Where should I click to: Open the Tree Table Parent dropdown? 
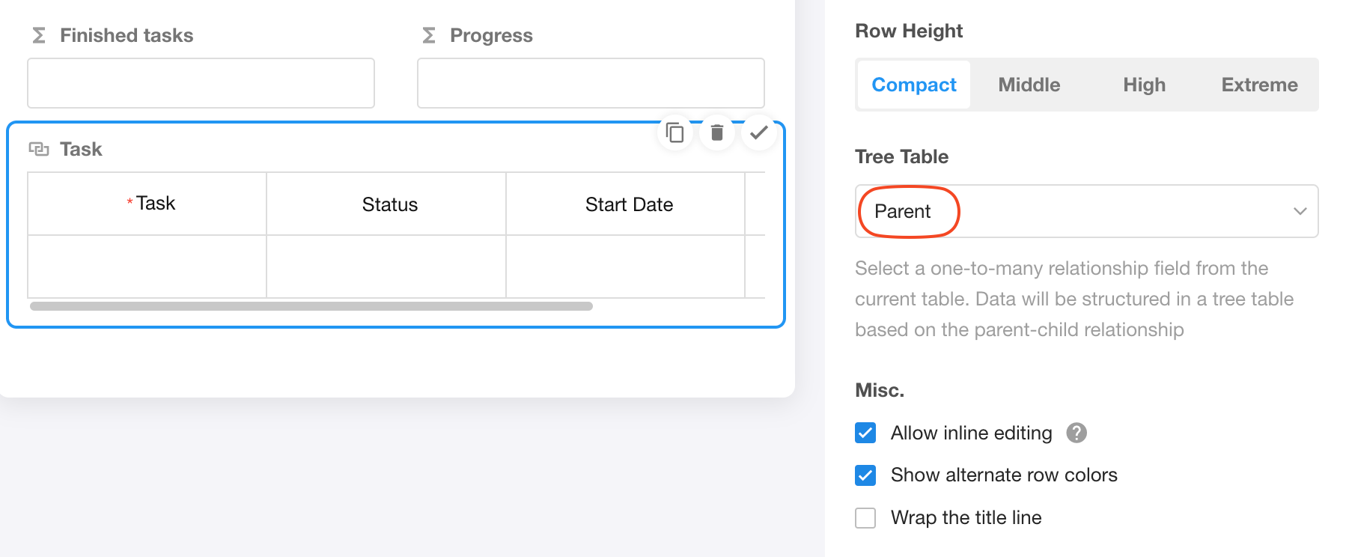[1085, 211]
